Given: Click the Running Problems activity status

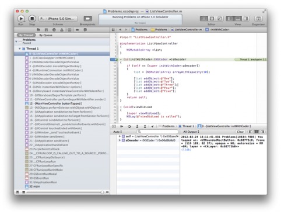Looking at the screenshot, I should [140, 19].
